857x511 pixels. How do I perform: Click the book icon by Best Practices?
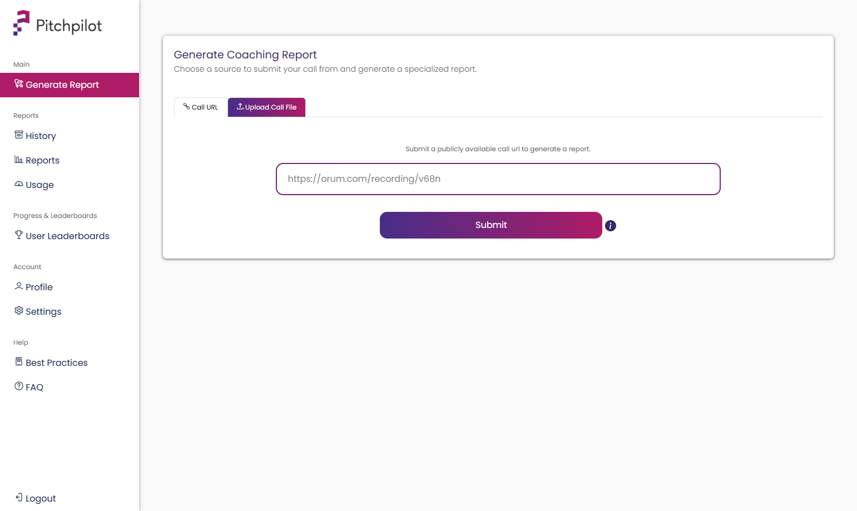pos(19,361)
